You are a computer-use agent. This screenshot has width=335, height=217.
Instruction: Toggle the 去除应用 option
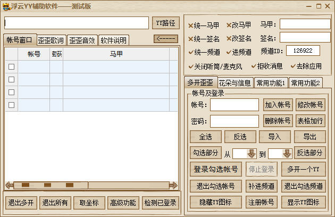tap(291, 66)
